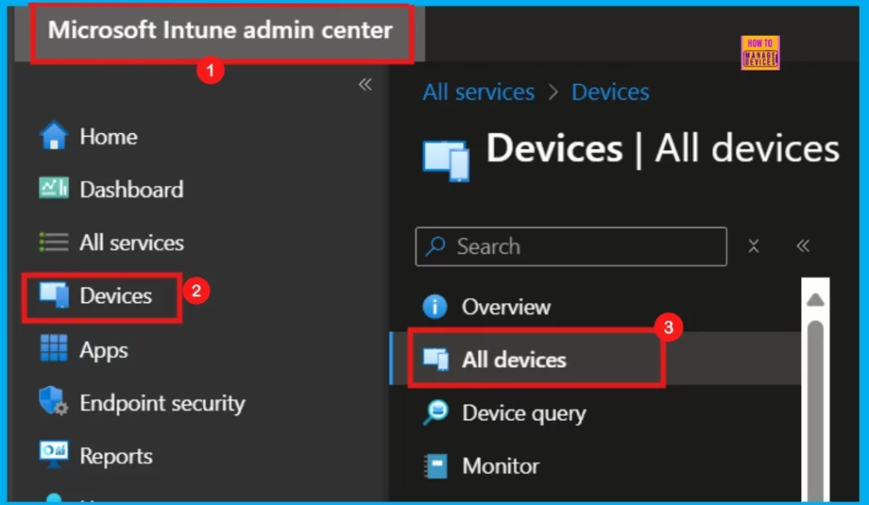Image resolution: width=869 pixels, height=505 pixels.
Task: Select Overview in Devices menu
Action: tap(506, 306)
